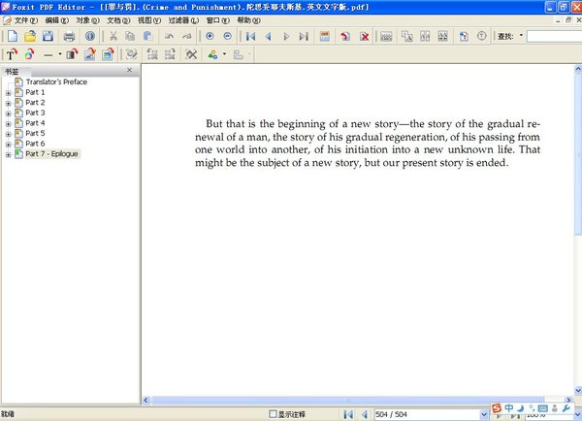Screen dimensions: 582x421
Task: Expand Part 5 bookmark
Action: pyautogui.click(x=8, y=134)
